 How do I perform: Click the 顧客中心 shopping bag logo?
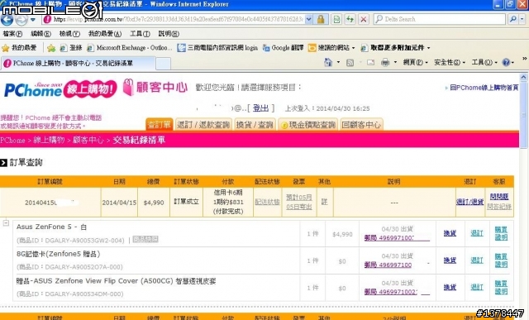pyautogui.click(x=155, y=88)
